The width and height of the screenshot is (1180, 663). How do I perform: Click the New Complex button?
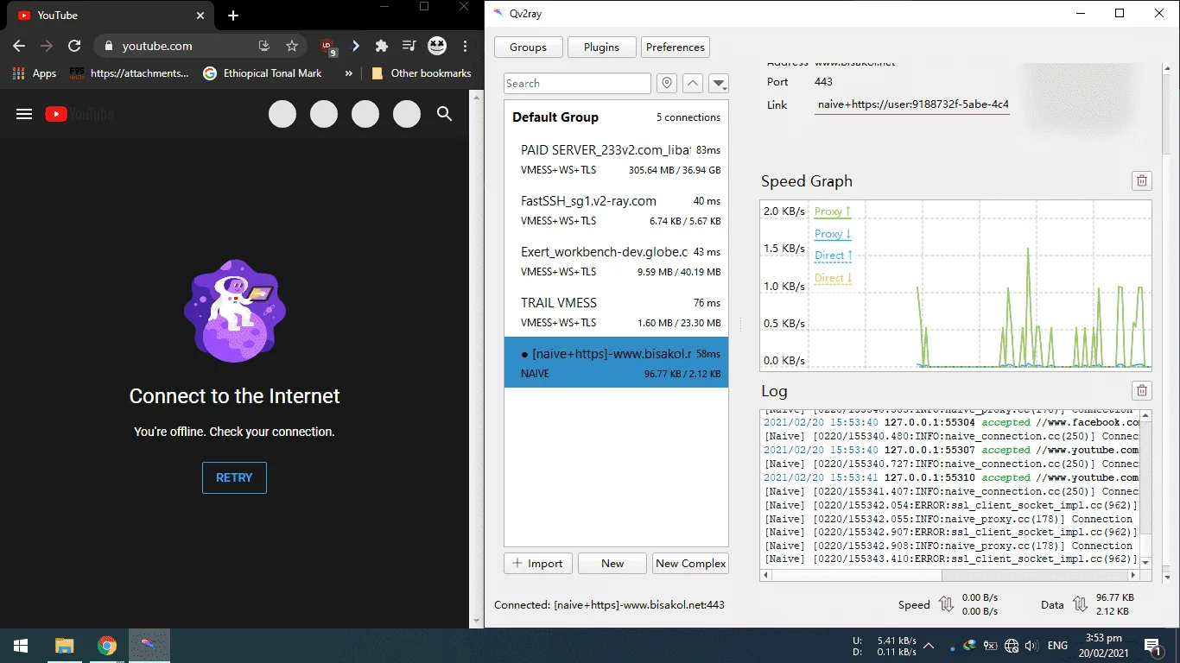(691, 564)
